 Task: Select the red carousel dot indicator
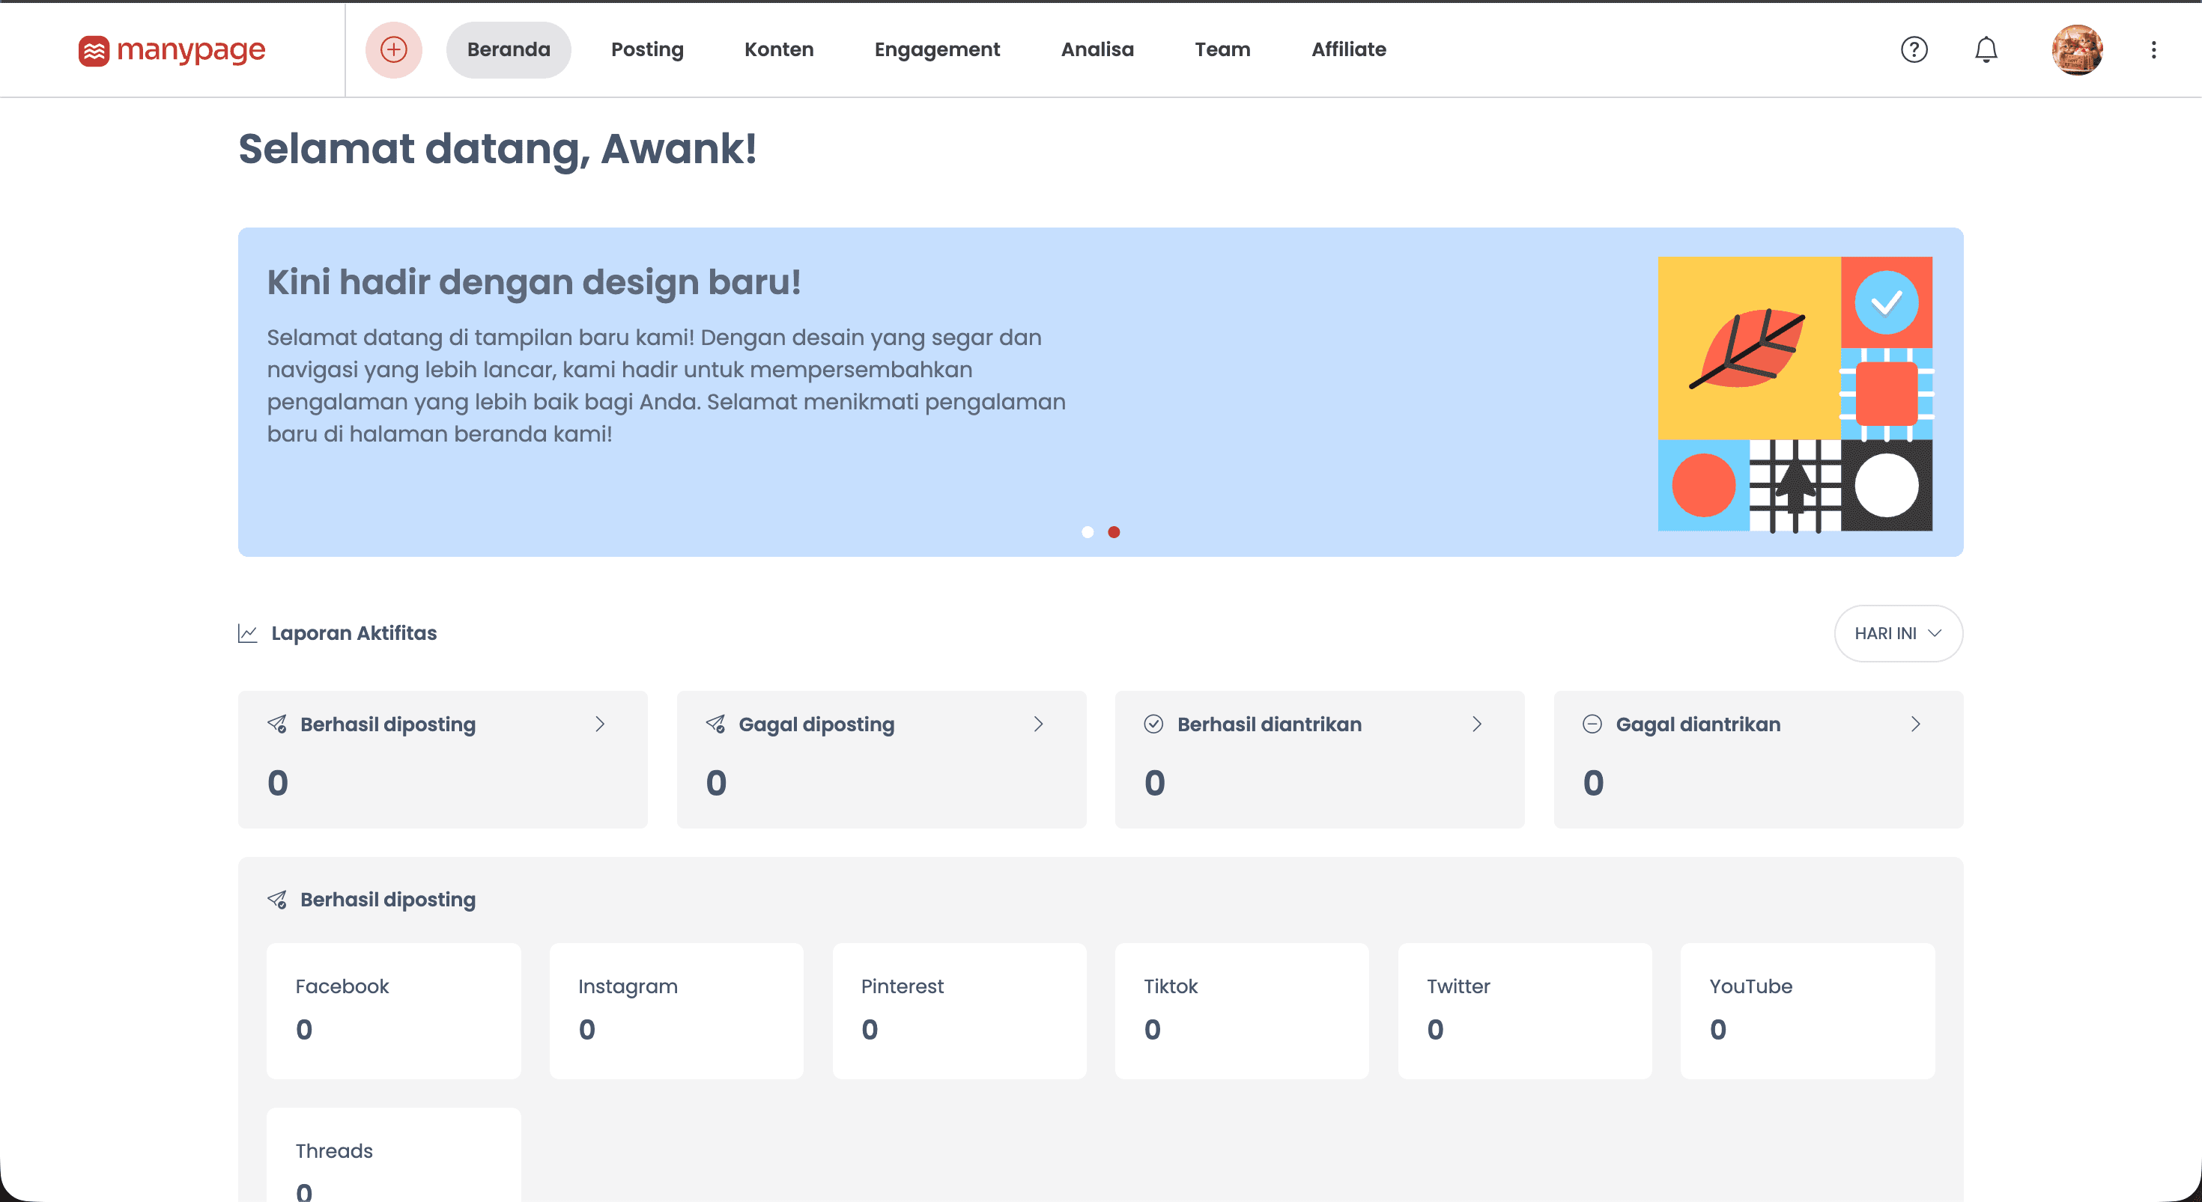tap(1114, 532)
